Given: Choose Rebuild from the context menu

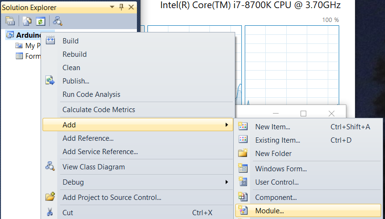Looking at the screenshot, I should (137, 54).
